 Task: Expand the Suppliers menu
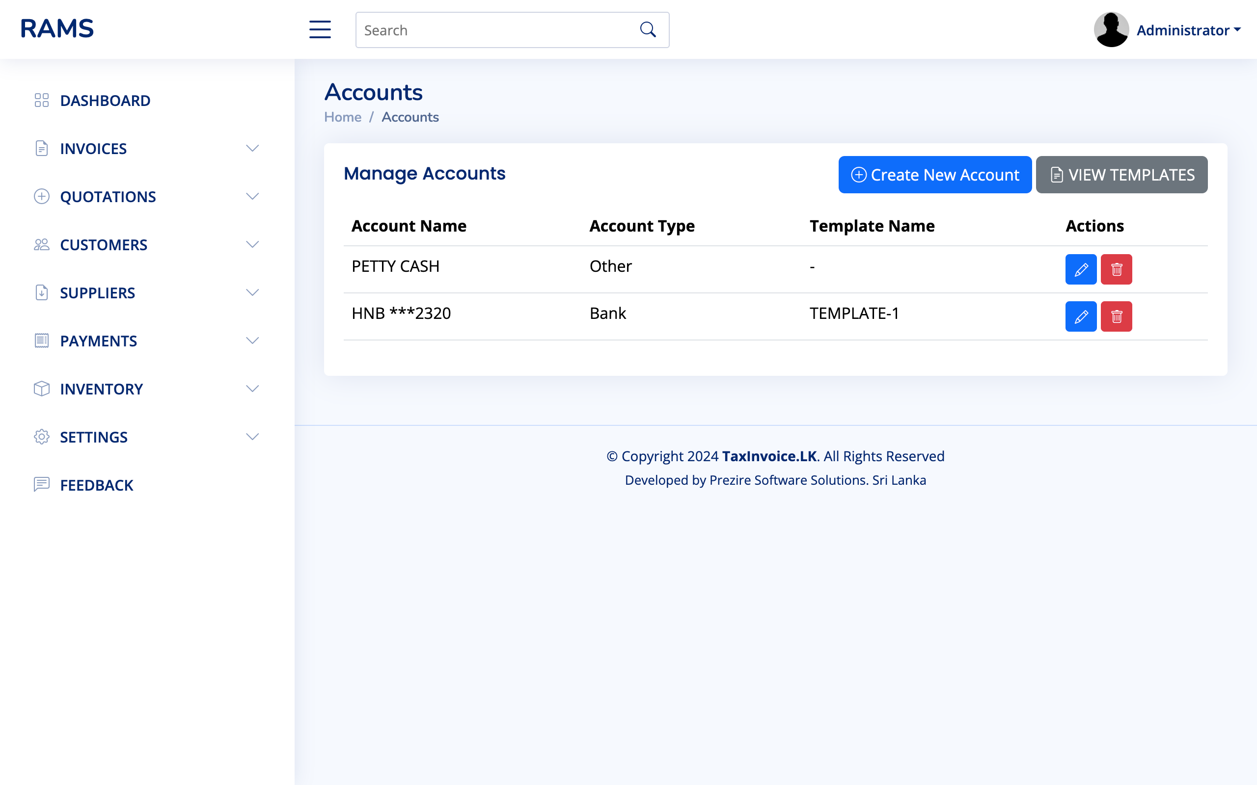coord(253,292)
